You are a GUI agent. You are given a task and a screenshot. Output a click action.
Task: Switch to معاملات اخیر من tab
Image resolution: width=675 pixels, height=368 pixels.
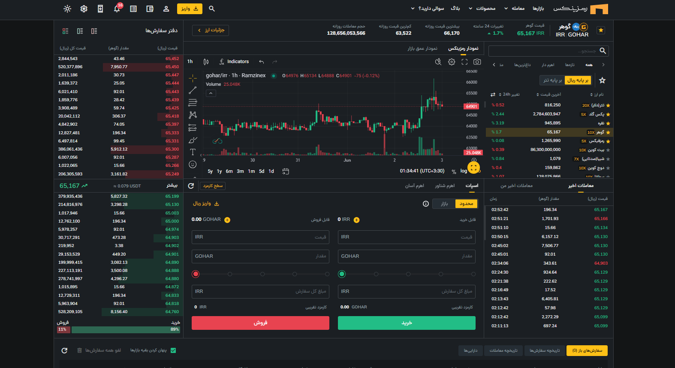(516, 186)
